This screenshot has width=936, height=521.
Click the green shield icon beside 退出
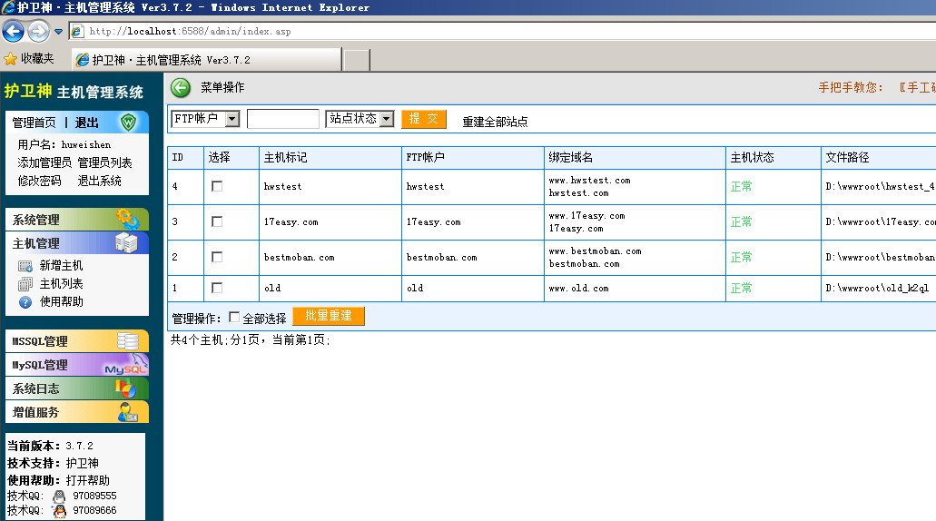pyautogui.click(x=128, y=123)
